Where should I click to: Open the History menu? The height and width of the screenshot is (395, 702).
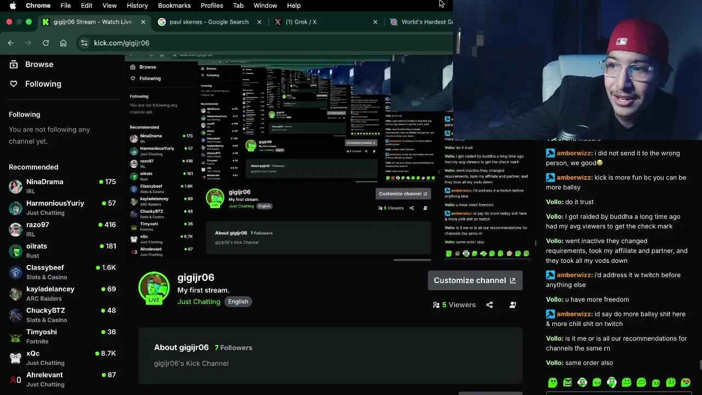[x=137, y=5]
